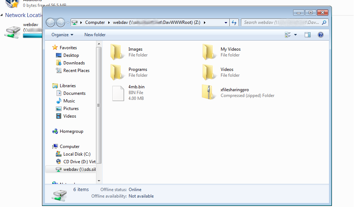Click webdav drive usage bar in background window
Viewport: 354px width, 207px height.
tap(33, 35)
